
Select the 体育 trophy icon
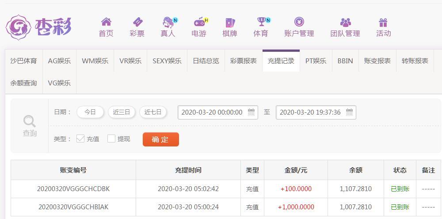(261, 21)
